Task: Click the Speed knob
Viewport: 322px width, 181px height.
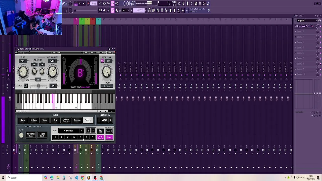Action: coord(23,72)
